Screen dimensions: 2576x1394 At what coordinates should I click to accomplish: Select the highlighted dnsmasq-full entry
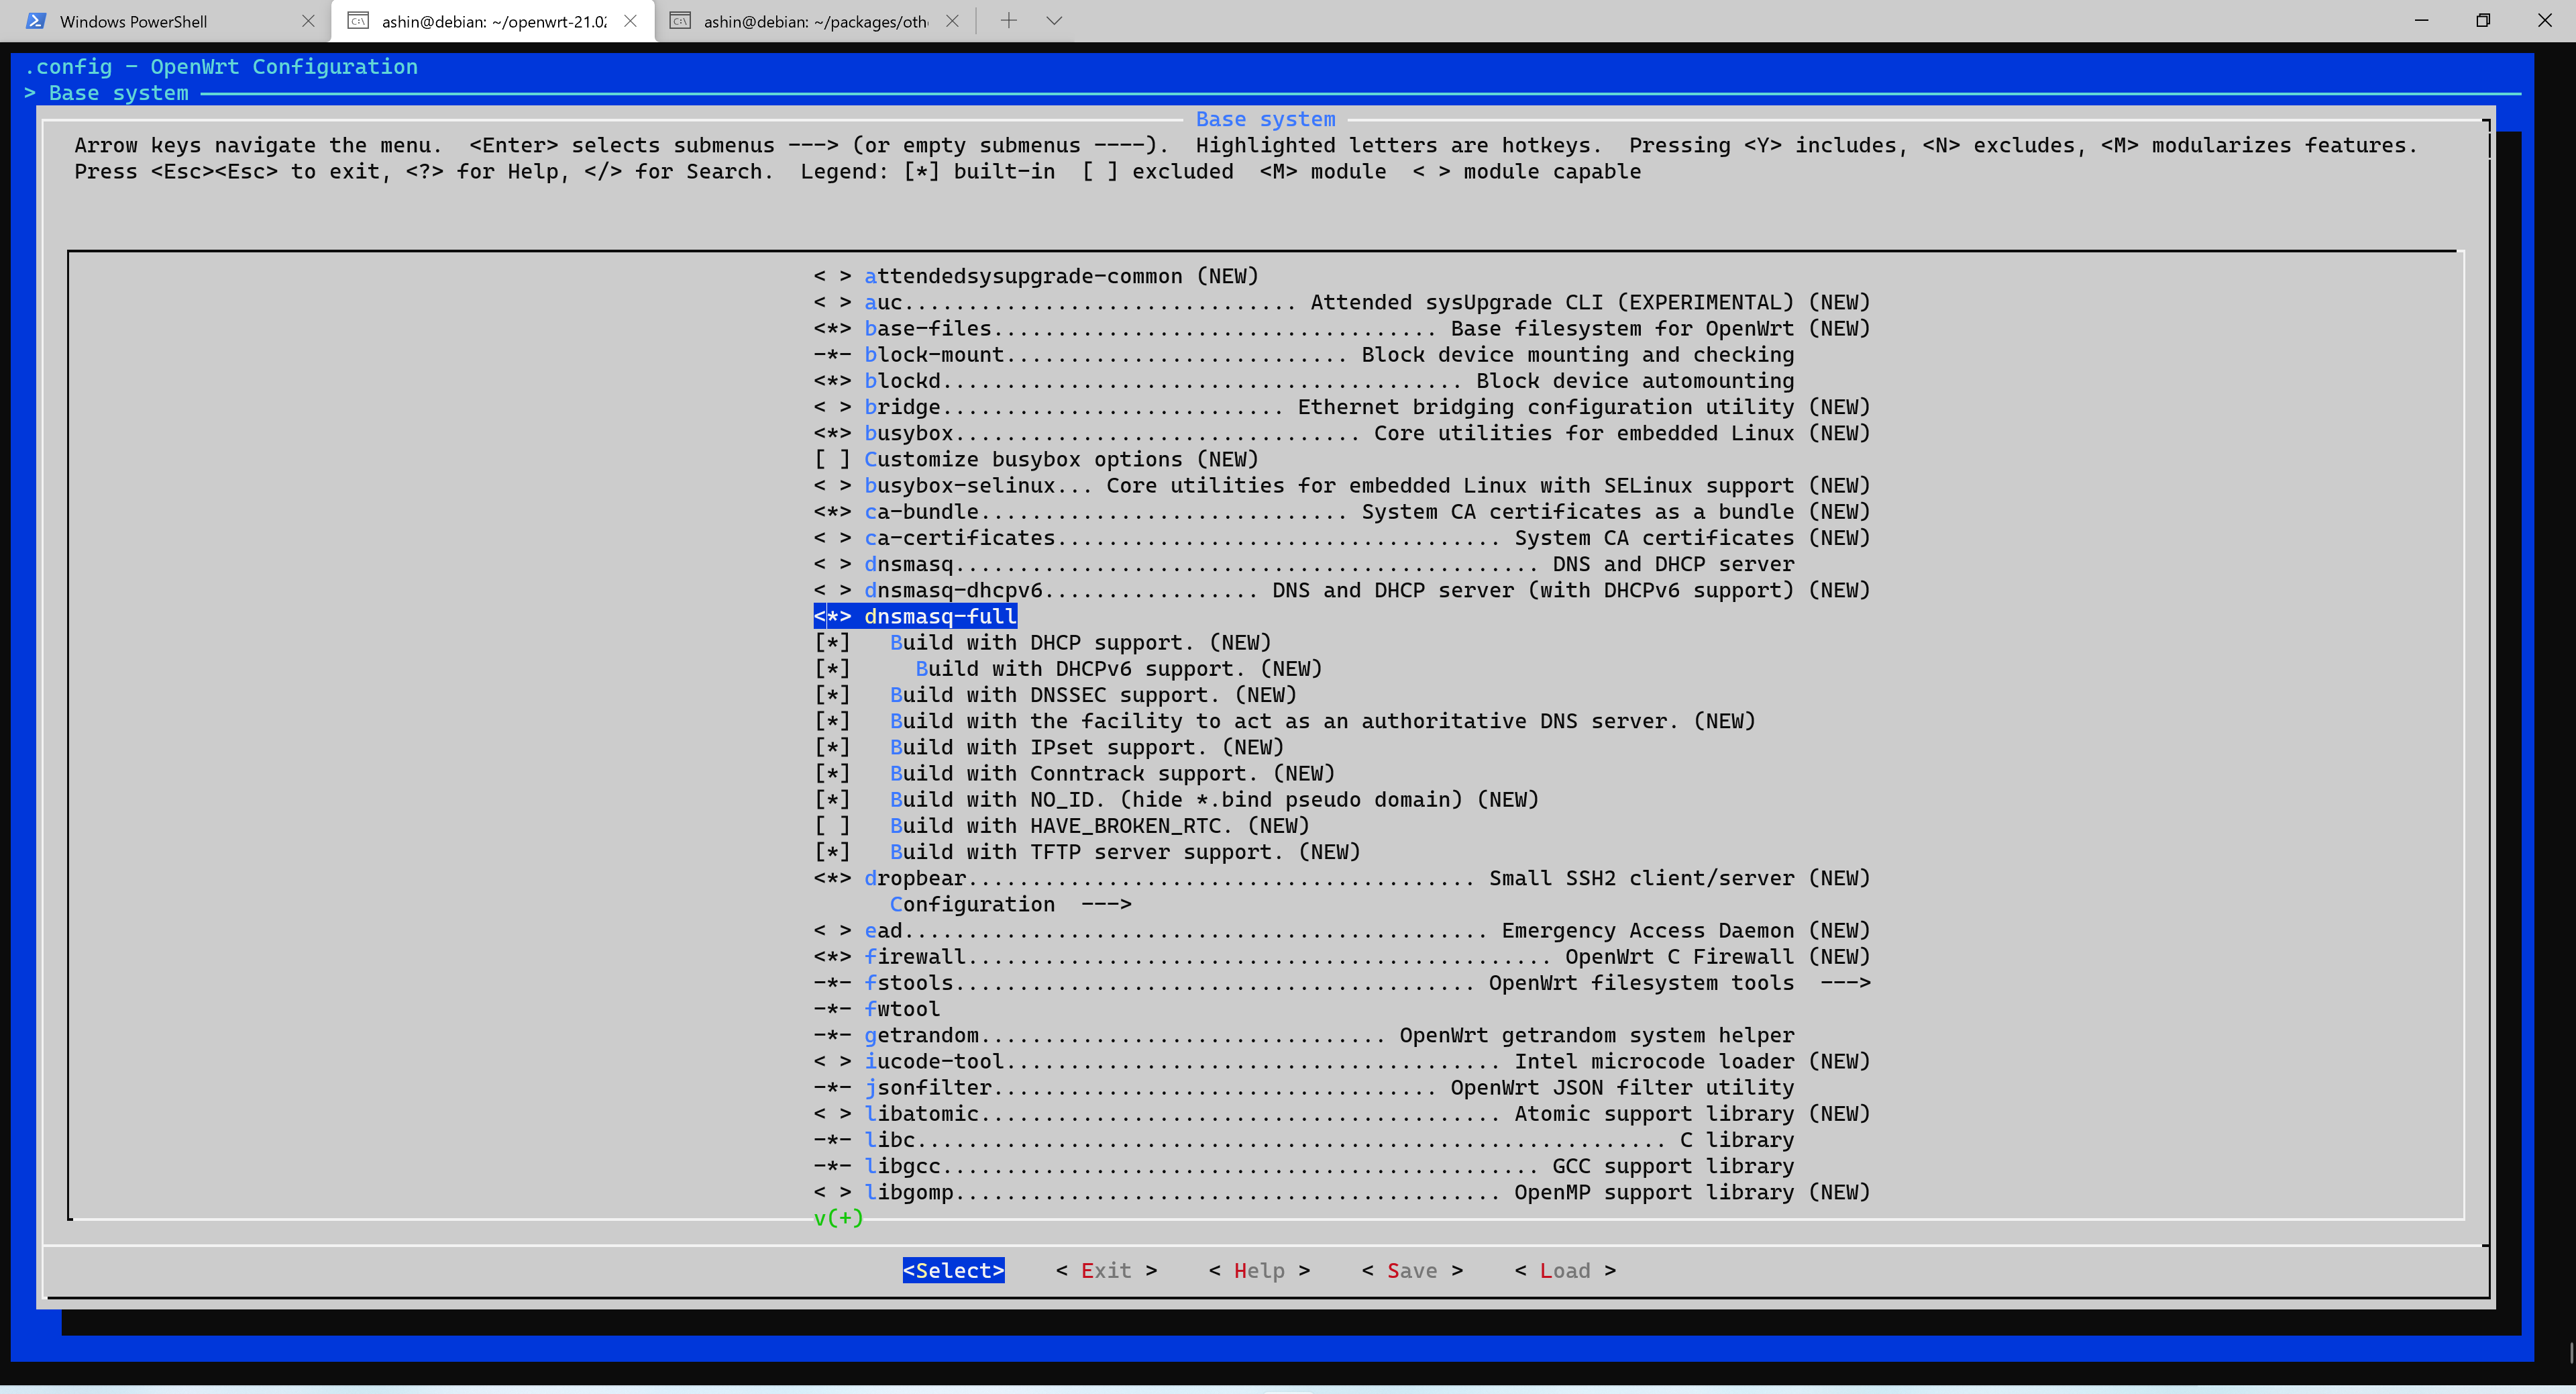tap(915, 616)
